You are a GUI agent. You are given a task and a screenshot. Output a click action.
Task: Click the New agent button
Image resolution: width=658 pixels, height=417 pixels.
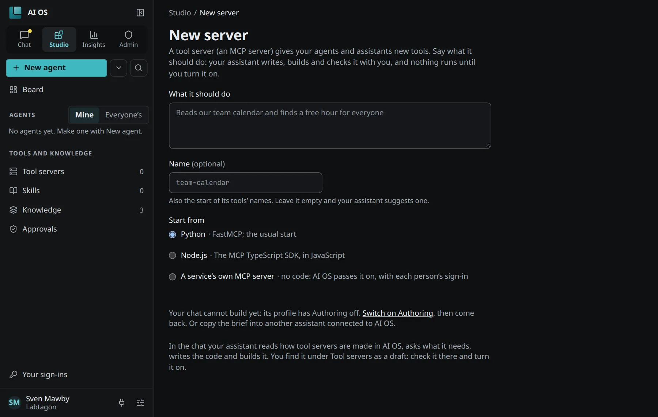[56, 68]
